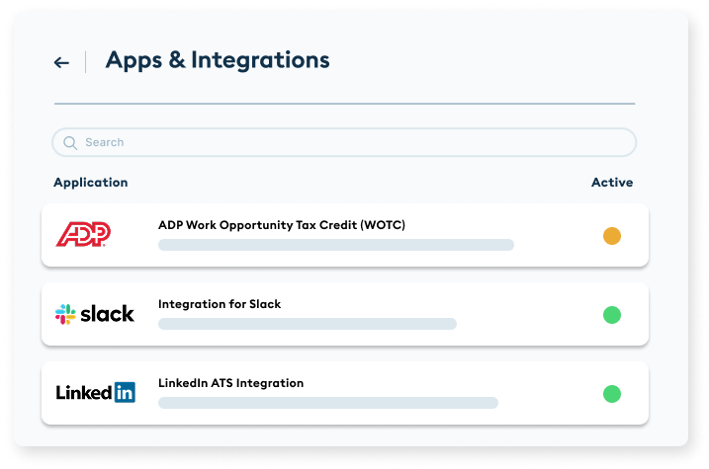The height and width of the screenshot is (469, 709).
Task: Click the LinkedIn logo icon
Action: pos(95,393)
